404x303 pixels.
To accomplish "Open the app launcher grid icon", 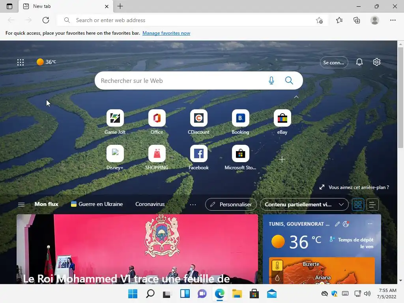I will click(21, 62).
